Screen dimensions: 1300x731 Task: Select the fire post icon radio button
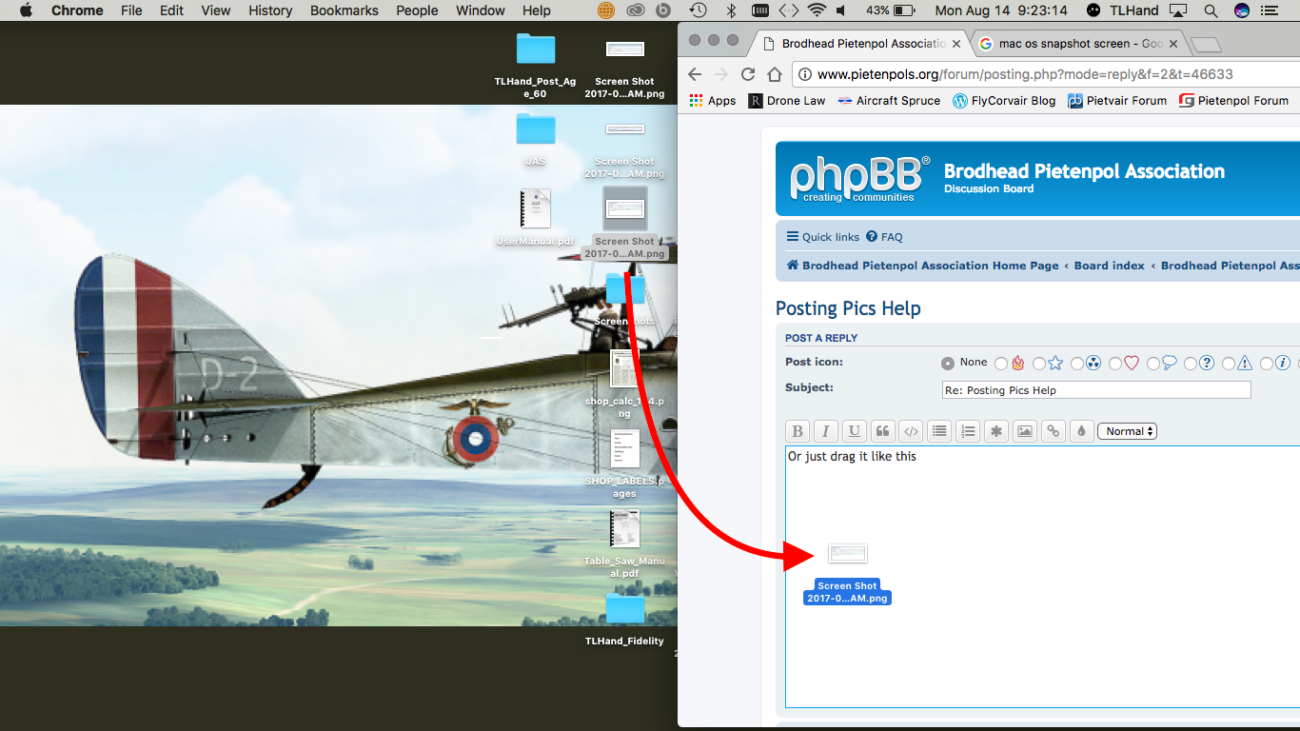coord(1001,364)
